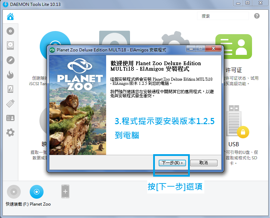Click the search field in DAEMON Tools
The image size is (270, 218).
(223, 16)
